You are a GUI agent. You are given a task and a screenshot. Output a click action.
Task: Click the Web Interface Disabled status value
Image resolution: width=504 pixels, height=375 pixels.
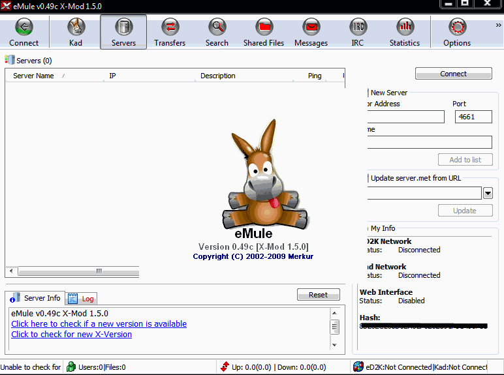pyautogui.click(x=411, y=301)
